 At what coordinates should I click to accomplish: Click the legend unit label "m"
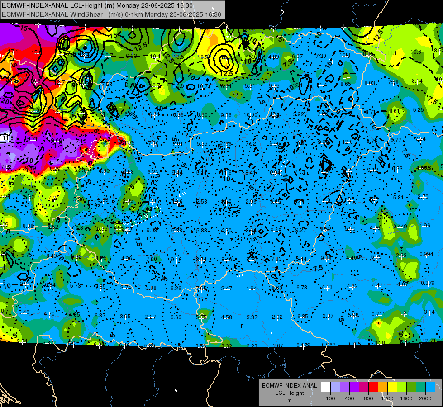(x=289, y=401)
